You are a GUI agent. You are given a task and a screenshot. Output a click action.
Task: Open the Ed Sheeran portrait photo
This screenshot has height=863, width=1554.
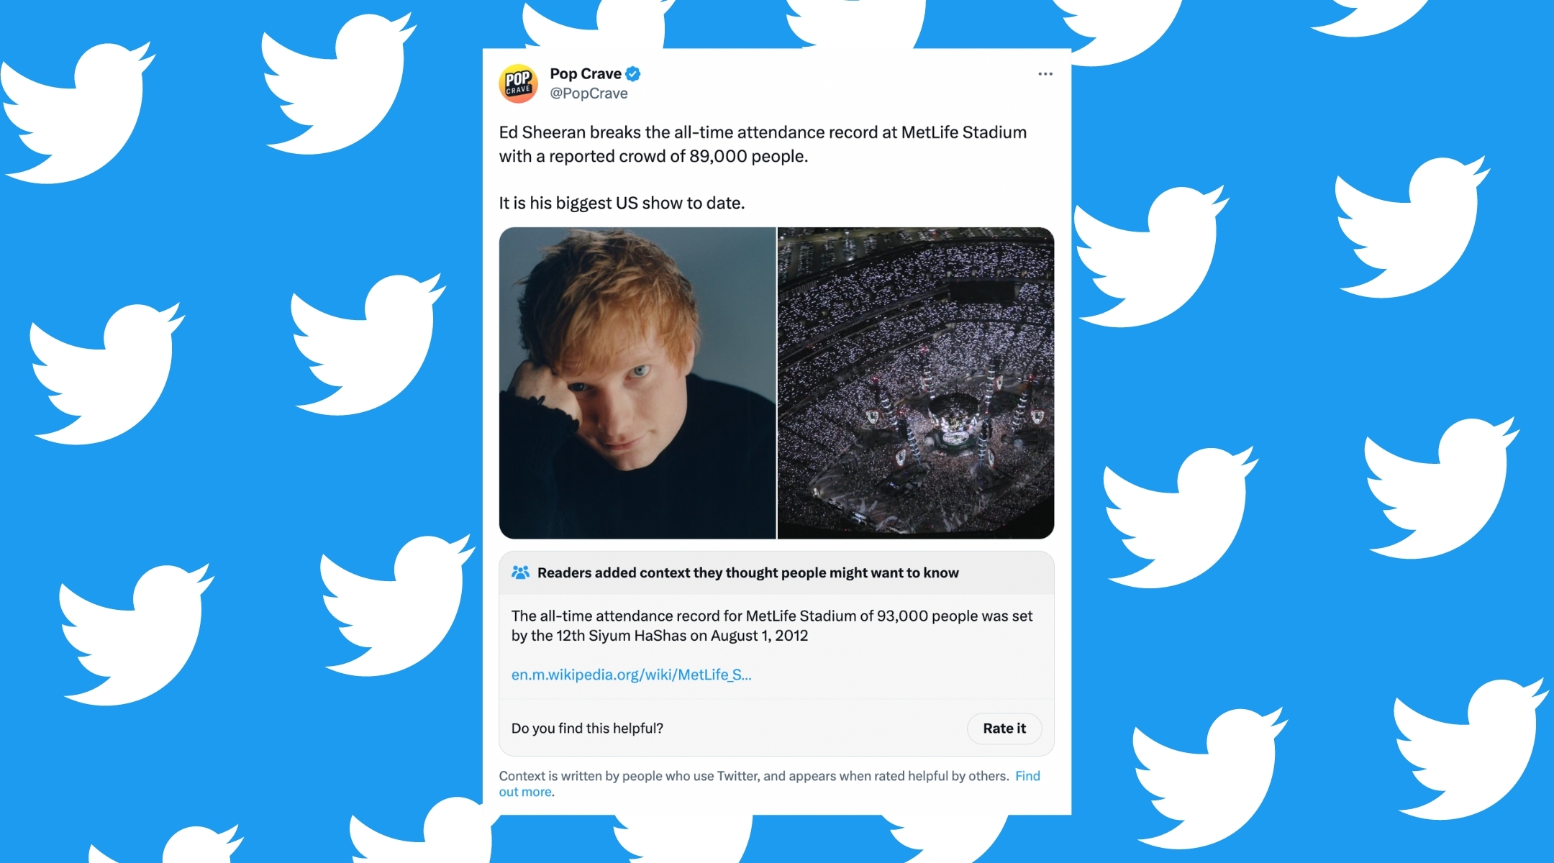637,383
